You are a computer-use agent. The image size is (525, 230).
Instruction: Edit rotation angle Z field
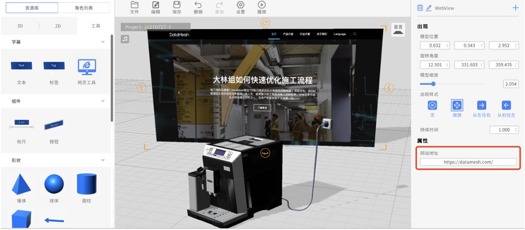click(504, 65)
